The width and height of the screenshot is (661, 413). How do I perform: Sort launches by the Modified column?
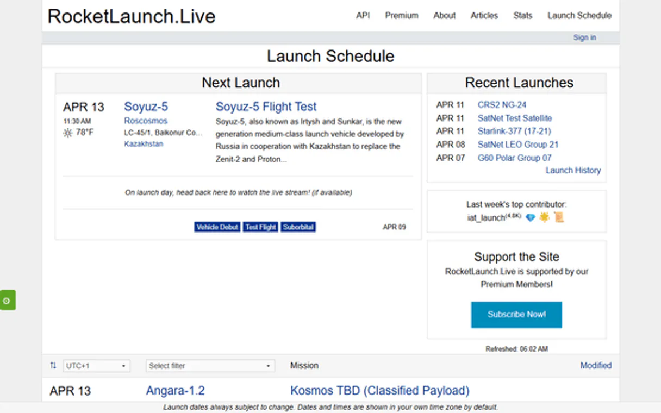tap(596, 366)
